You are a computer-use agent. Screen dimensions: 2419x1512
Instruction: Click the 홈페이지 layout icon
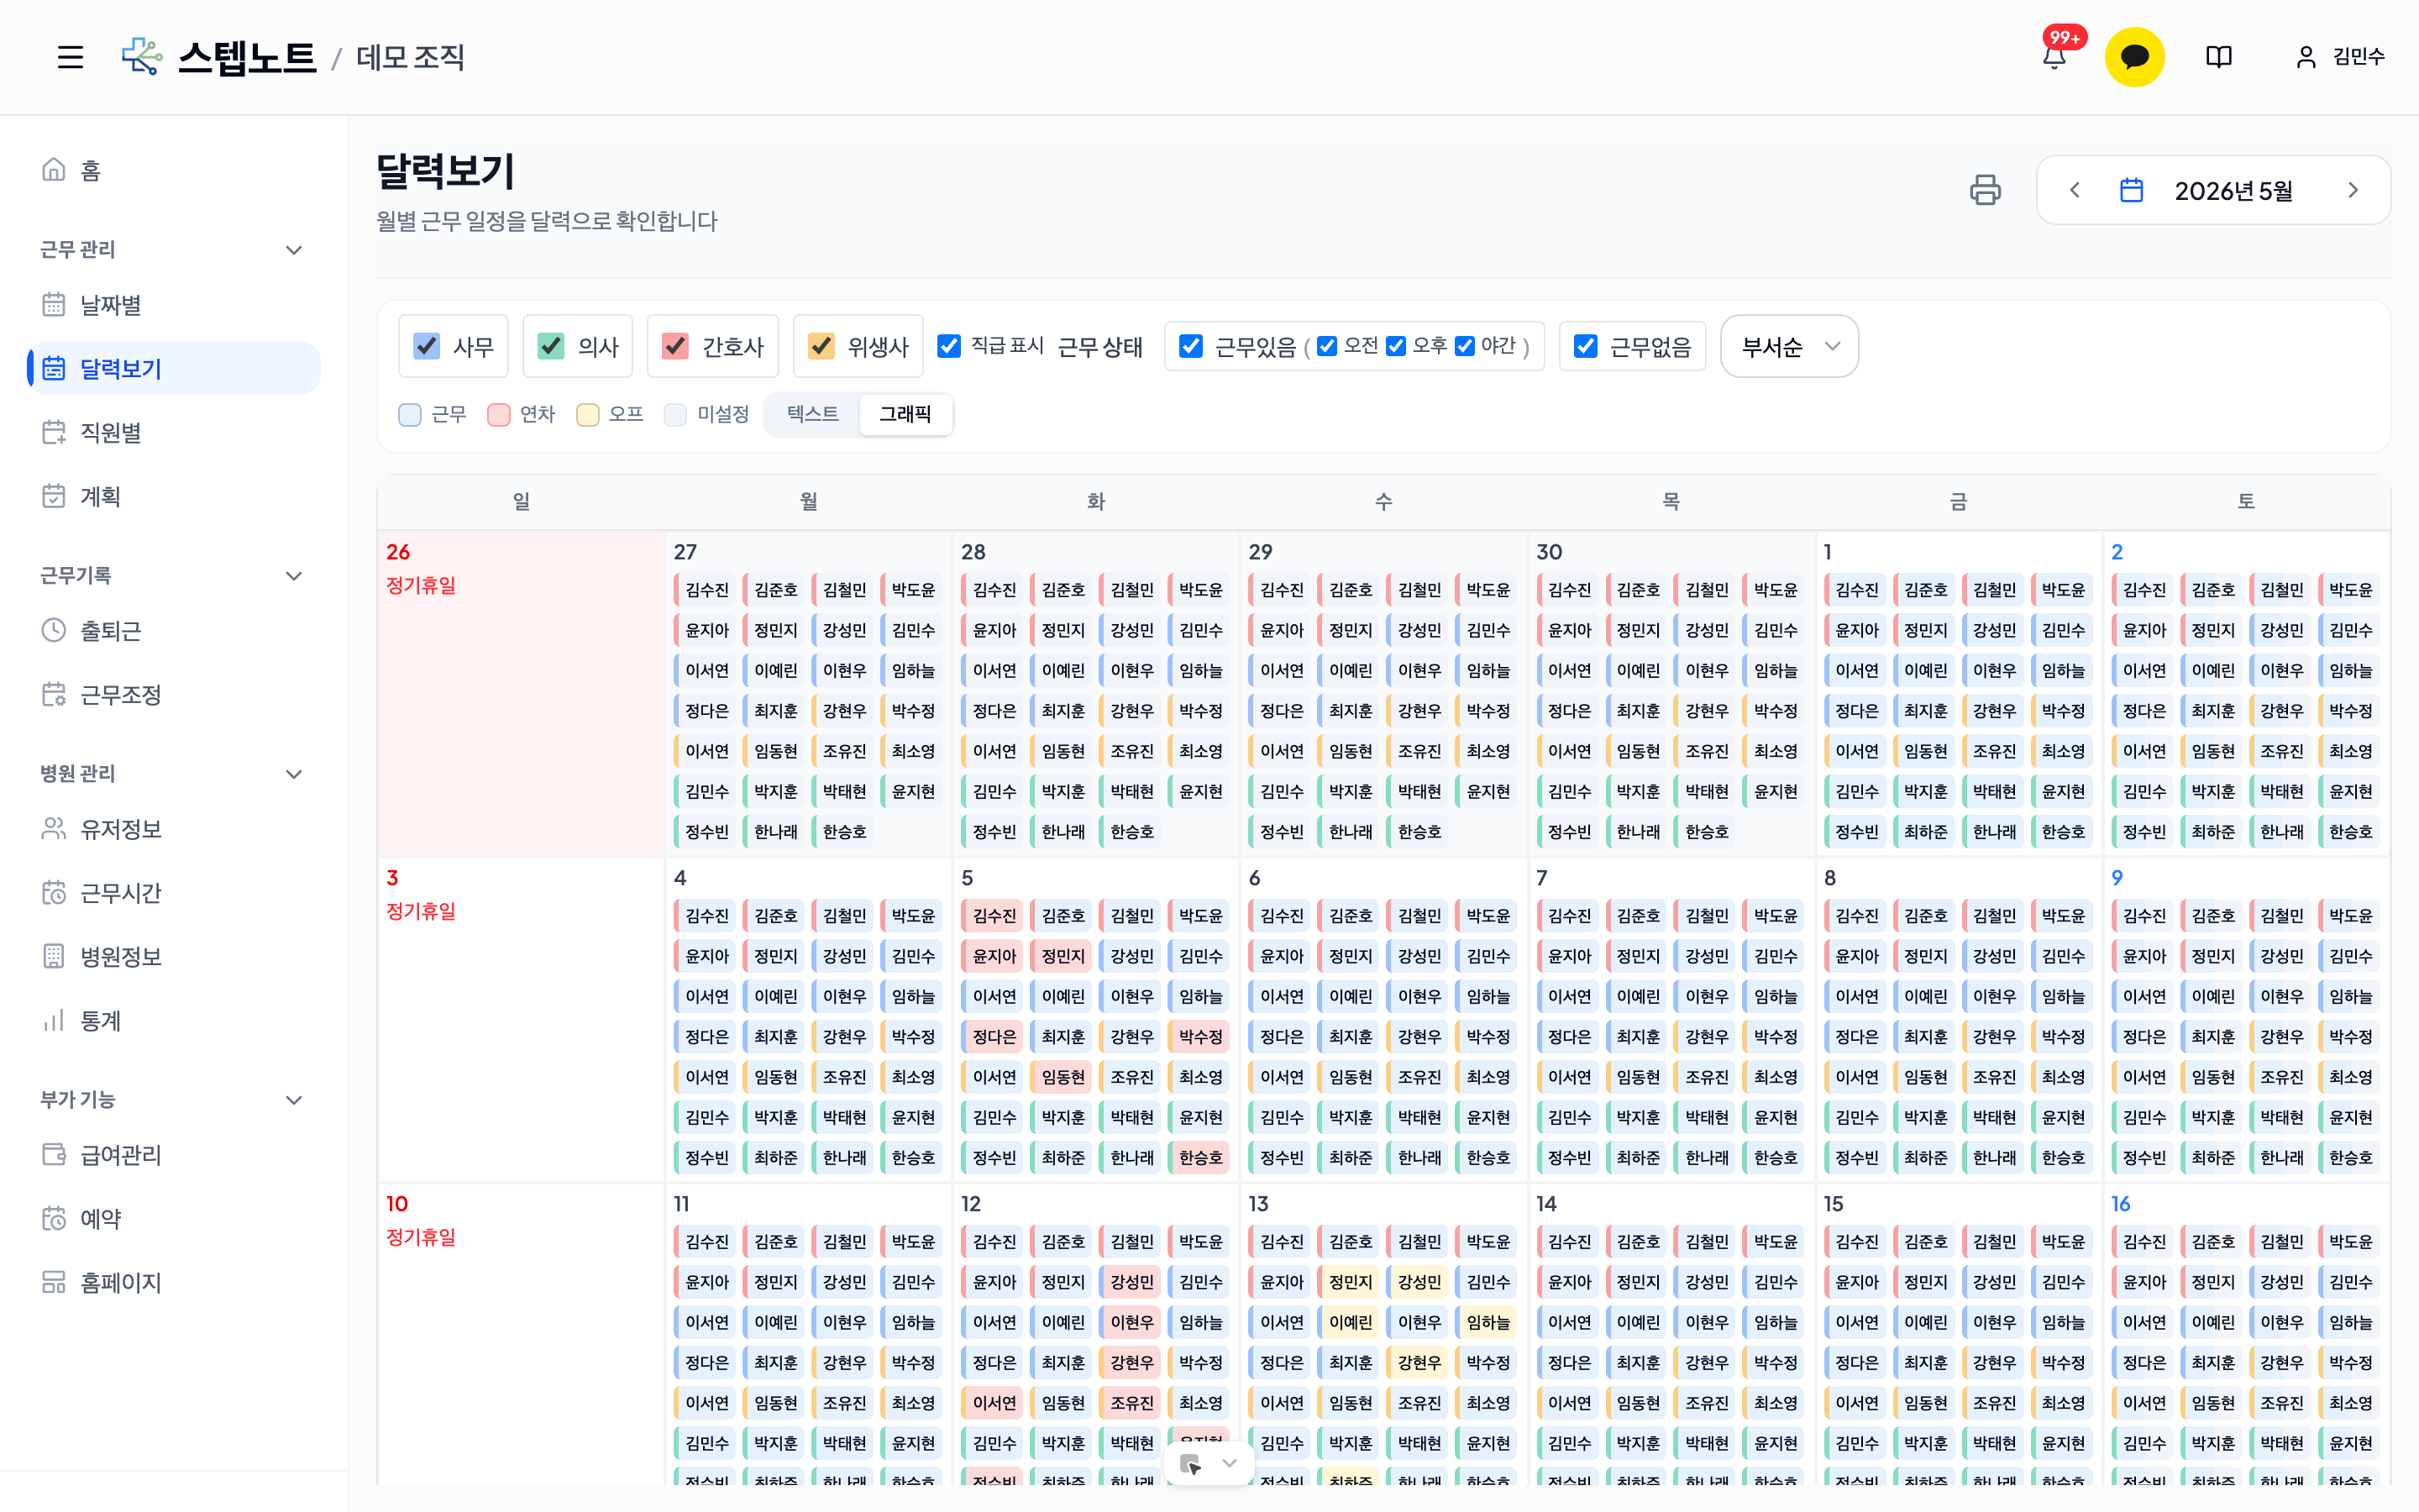pos(54,1282)
